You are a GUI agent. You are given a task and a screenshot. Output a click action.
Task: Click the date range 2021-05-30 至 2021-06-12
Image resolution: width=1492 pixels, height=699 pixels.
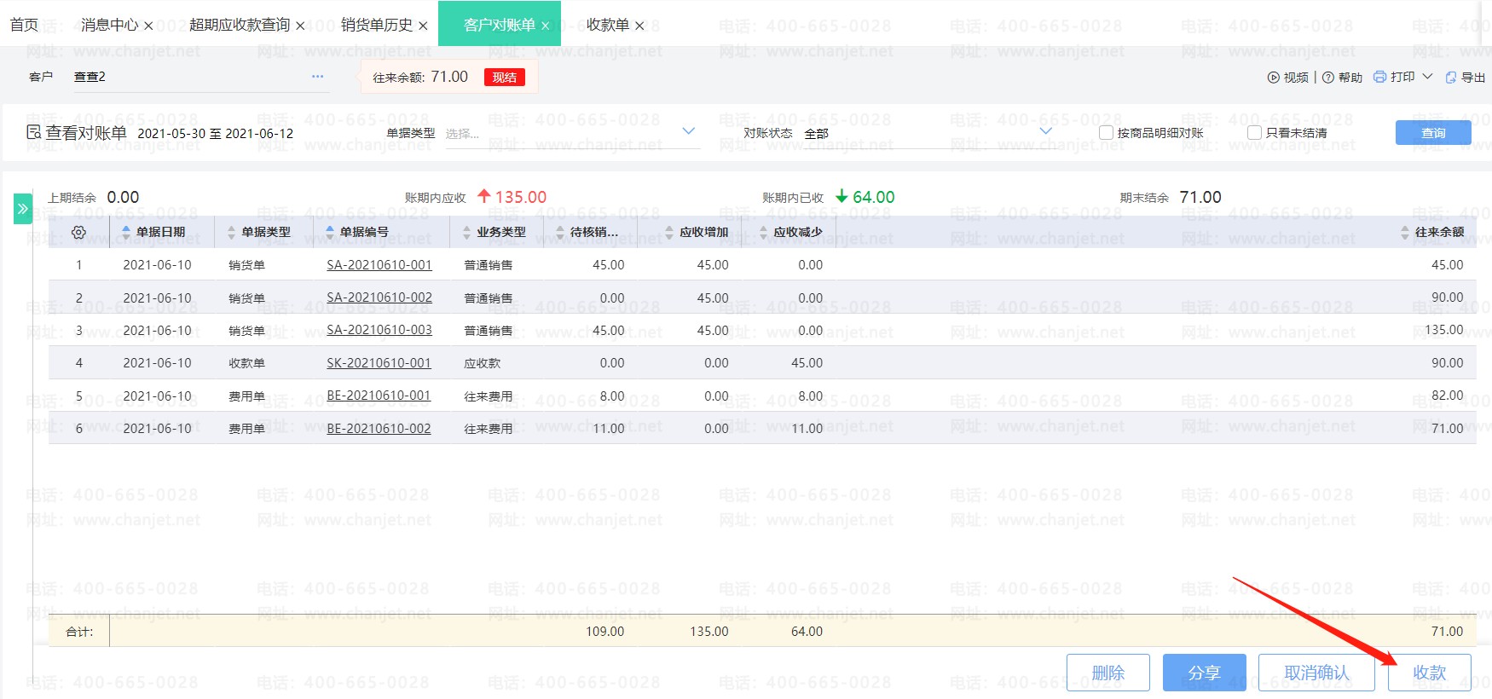(215, 134)
